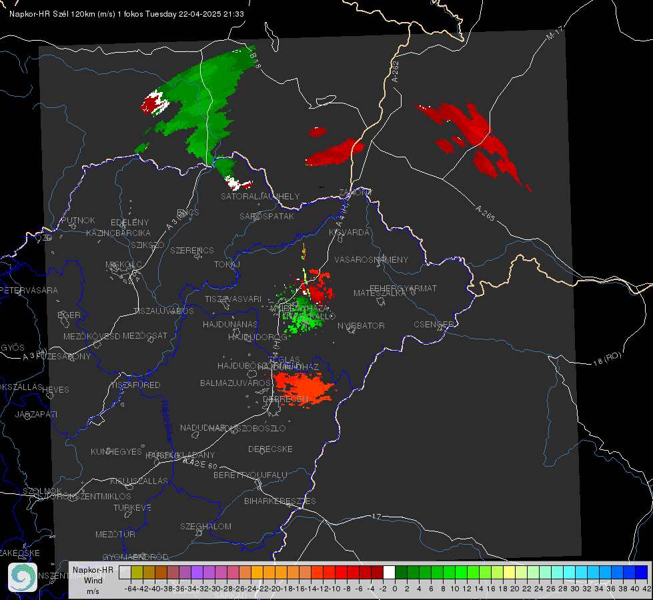Select the darkest blue swatch at 40–42
The height and width of the screenshot is (600, 653).
click(x=642, y=572)
